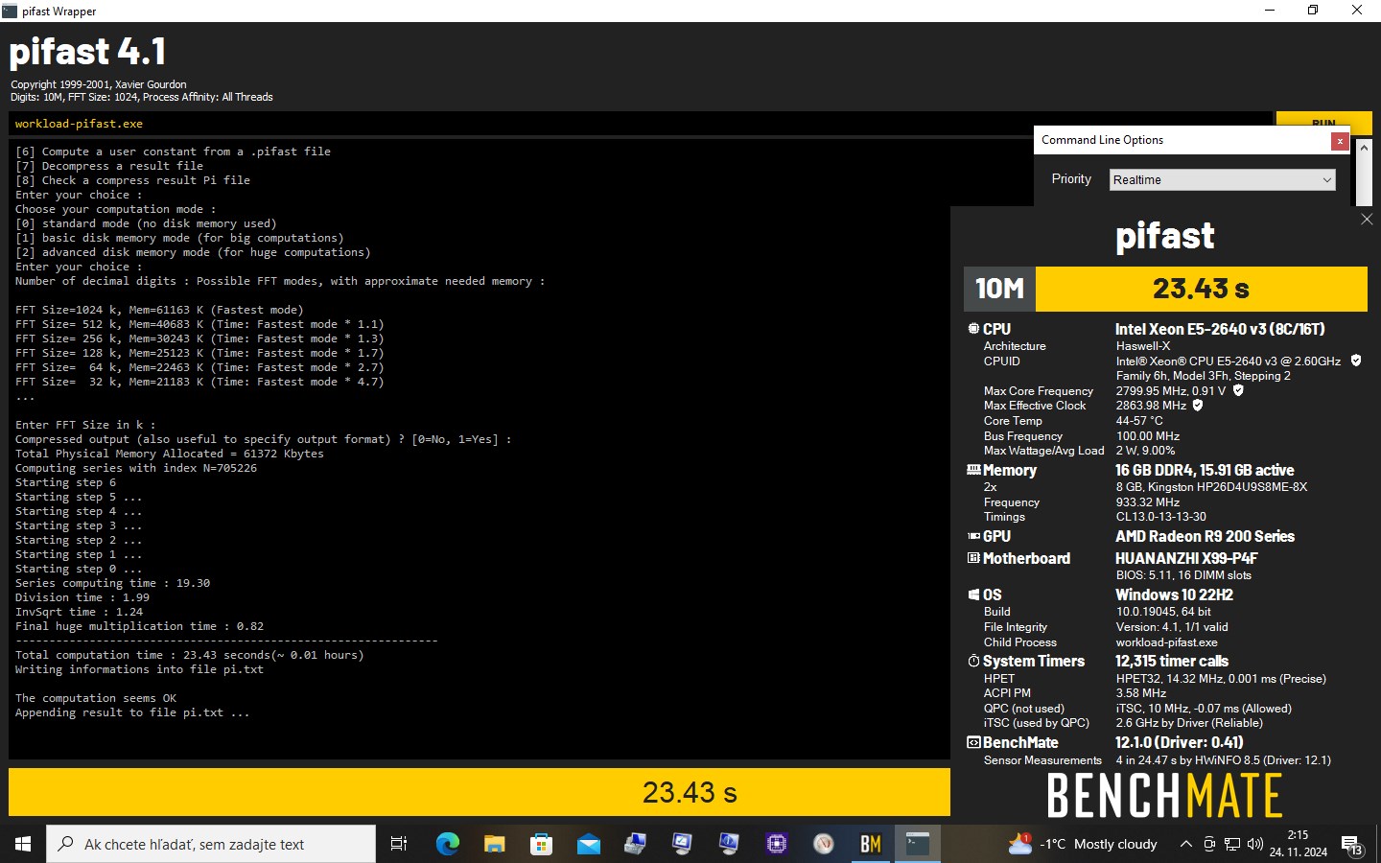Image resolution: width=1381 pixels, height=863 pixels.
Task: Click 'Haswell-X' architecture value
Action: coord(1143,346)
